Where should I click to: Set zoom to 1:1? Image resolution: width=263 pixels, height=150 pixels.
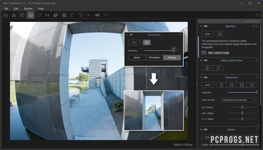click(47, 15)
